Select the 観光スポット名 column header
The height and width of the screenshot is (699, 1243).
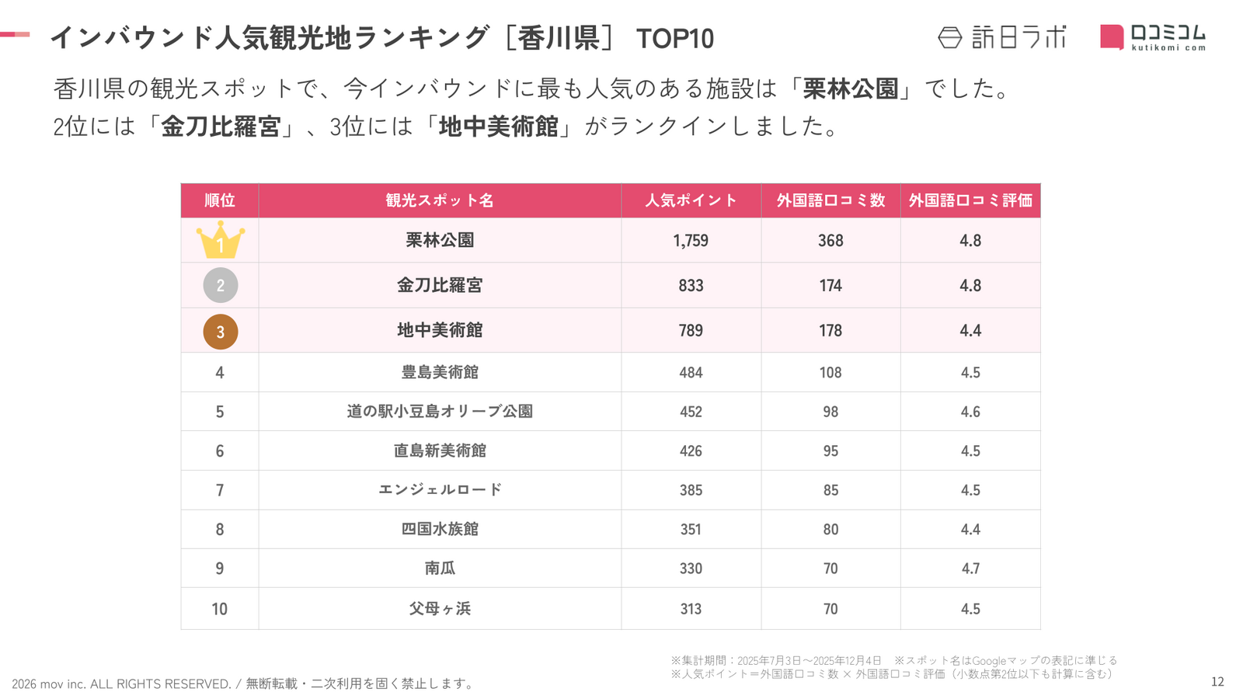point(440,200)
